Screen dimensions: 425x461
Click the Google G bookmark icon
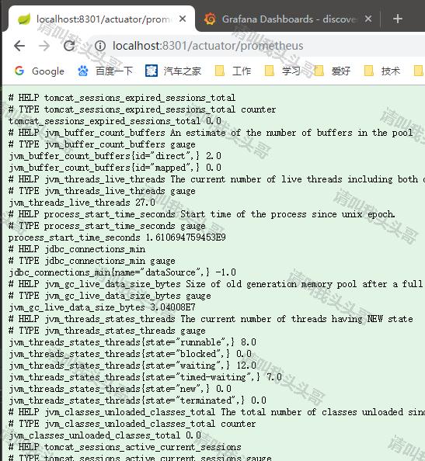click(19, 71)
